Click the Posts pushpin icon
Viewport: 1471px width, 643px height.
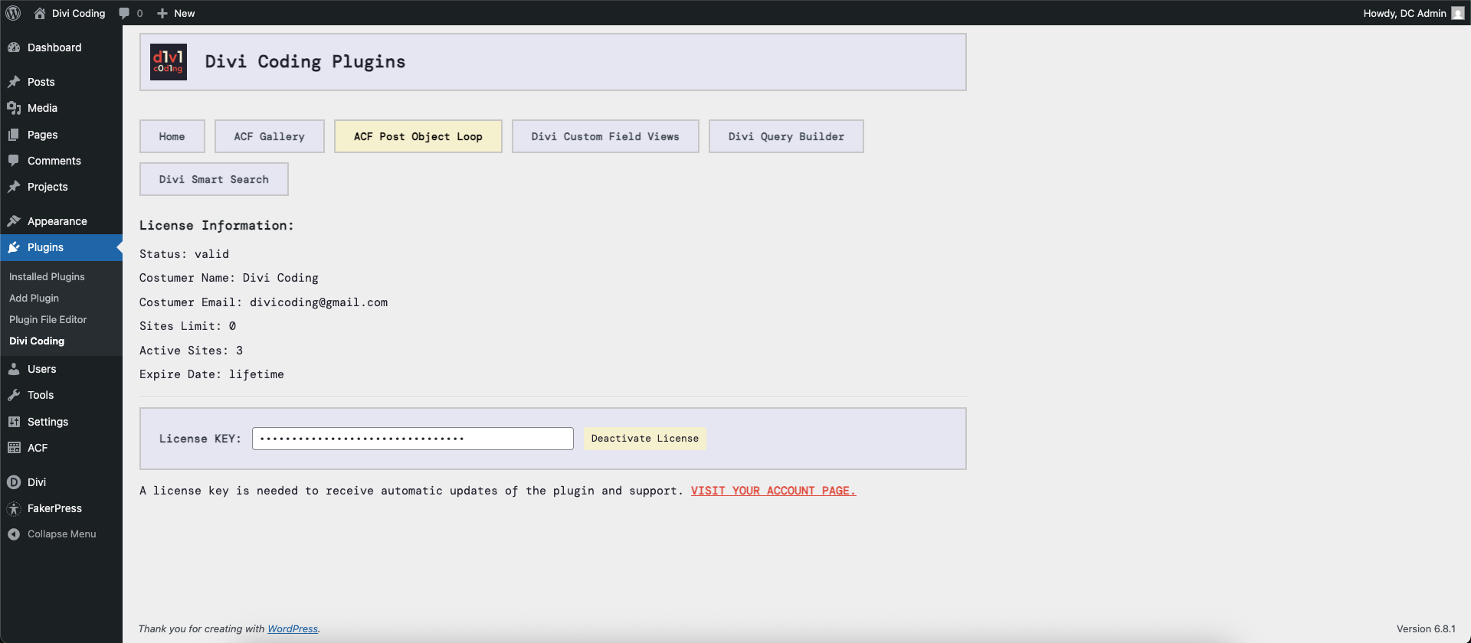click(14, 82)
